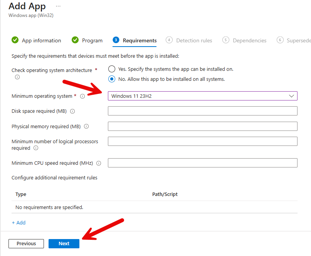Select No to allow all systems

pos(112,79)
